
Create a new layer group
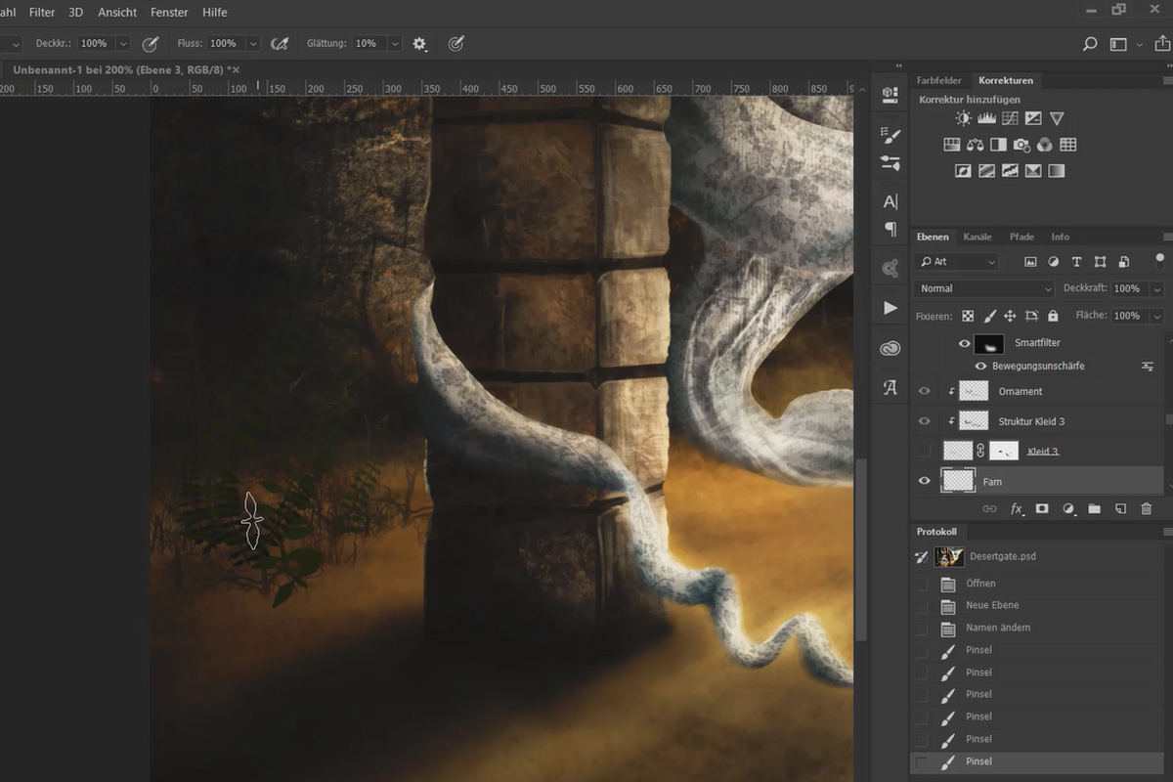tap(1094, 509)
